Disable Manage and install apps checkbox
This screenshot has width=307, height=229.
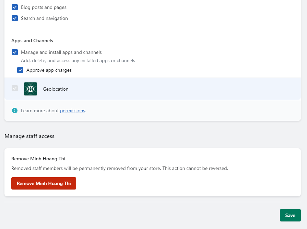coord(15,52)
